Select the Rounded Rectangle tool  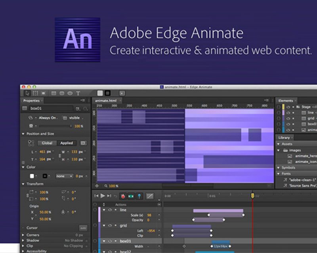(x=62, y=93)
